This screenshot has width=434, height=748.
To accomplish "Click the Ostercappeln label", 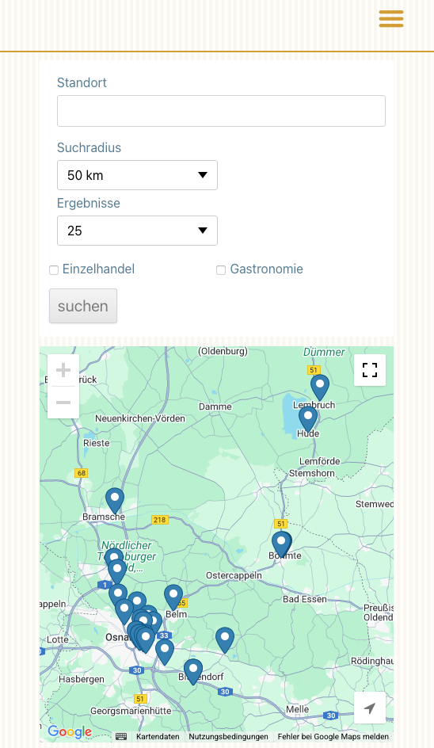I will pos(234,576).
